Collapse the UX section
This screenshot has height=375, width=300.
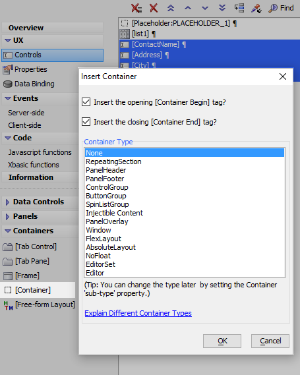point(8,40)
